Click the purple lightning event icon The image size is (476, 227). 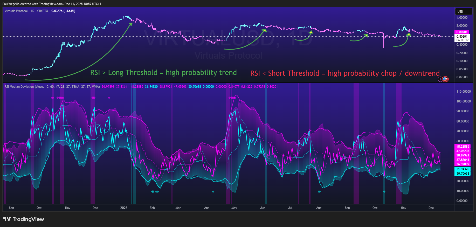pyautogui.click(x=440, y=79)
